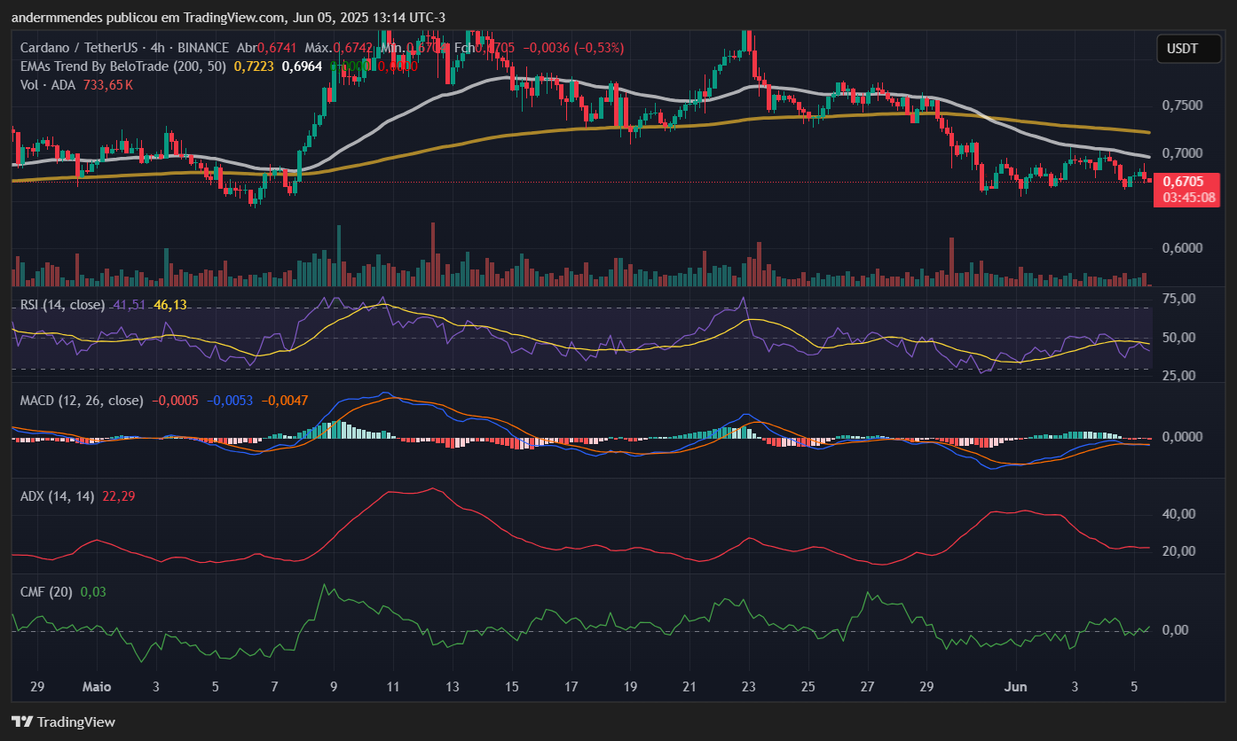Click the MACD histogram value −0,0005

pyautogui.click(x=174, y=401)
